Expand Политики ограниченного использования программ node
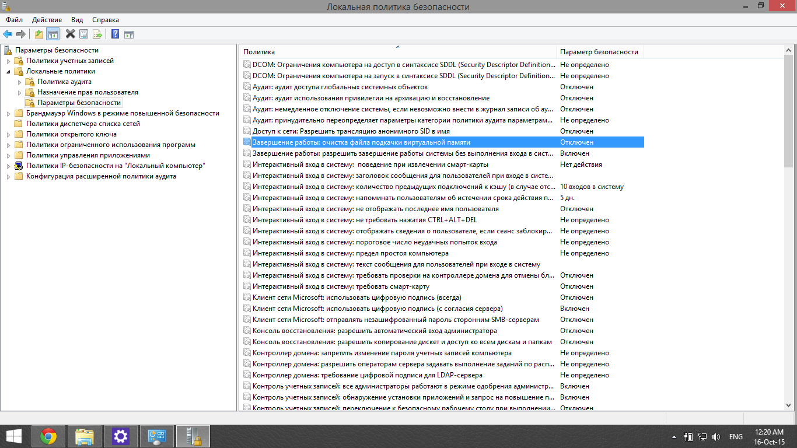 click(x=8, y=145)
